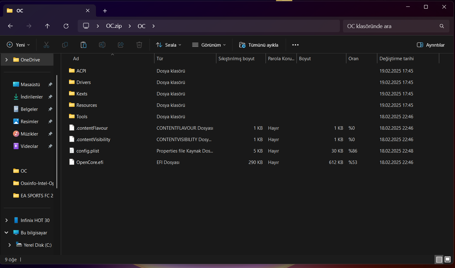
Task: Open the Yeni new item button
Action: (x=19, y=45)
